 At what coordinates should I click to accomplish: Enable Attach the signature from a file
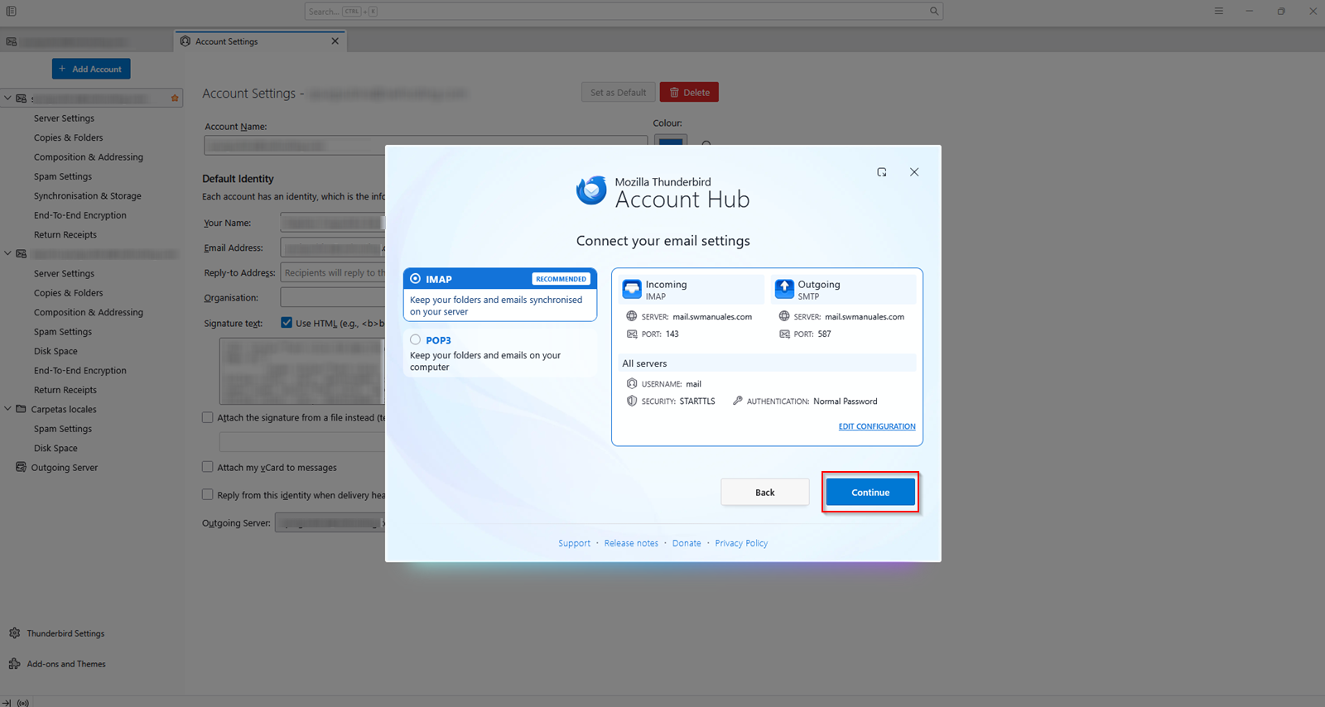coord(208,417)
